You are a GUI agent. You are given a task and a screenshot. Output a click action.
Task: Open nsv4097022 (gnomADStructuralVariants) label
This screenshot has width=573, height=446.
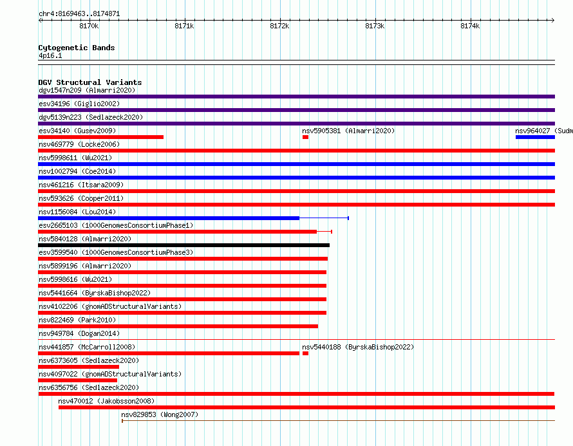[x=110, y=374]
